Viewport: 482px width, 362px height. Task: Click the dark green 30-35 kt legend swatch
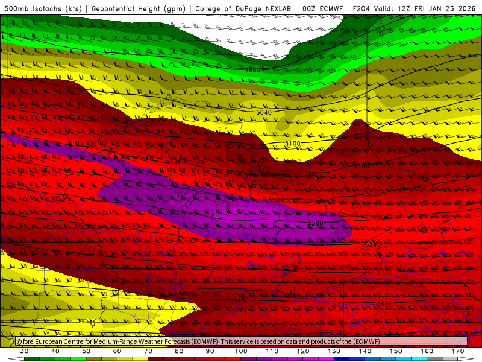pos(32,359)
